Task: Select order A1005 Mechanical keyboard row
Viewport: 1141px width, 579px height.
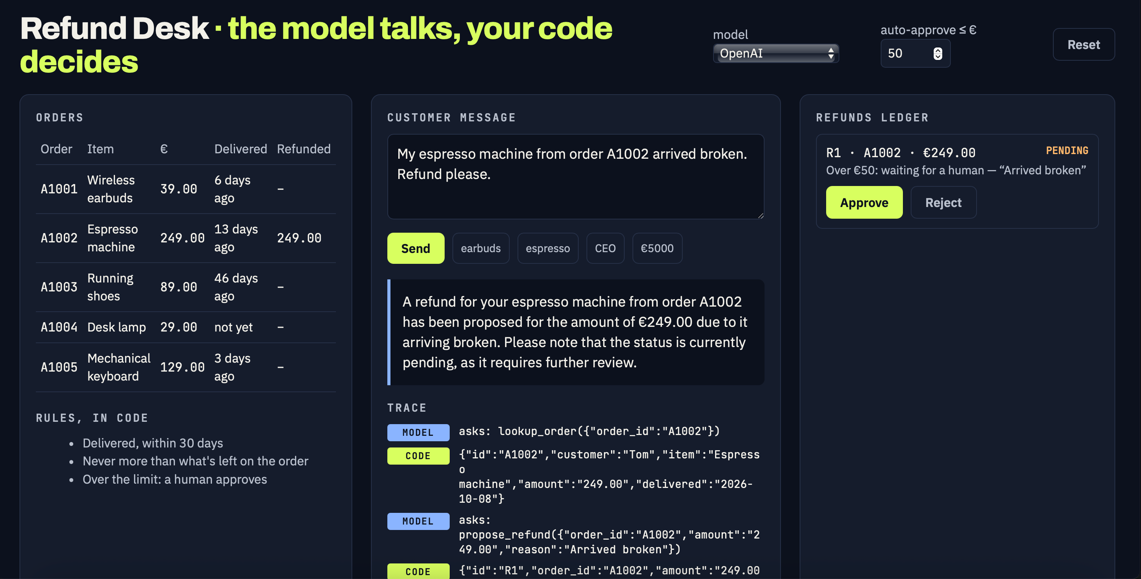Action: tap(185, 367)
